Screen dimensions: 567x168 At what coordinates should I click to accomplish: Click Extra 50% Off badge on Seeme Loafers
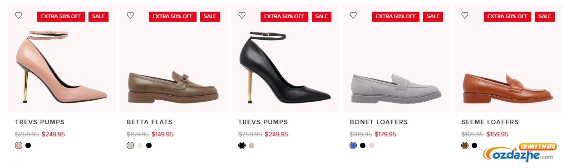coord(508,16)
